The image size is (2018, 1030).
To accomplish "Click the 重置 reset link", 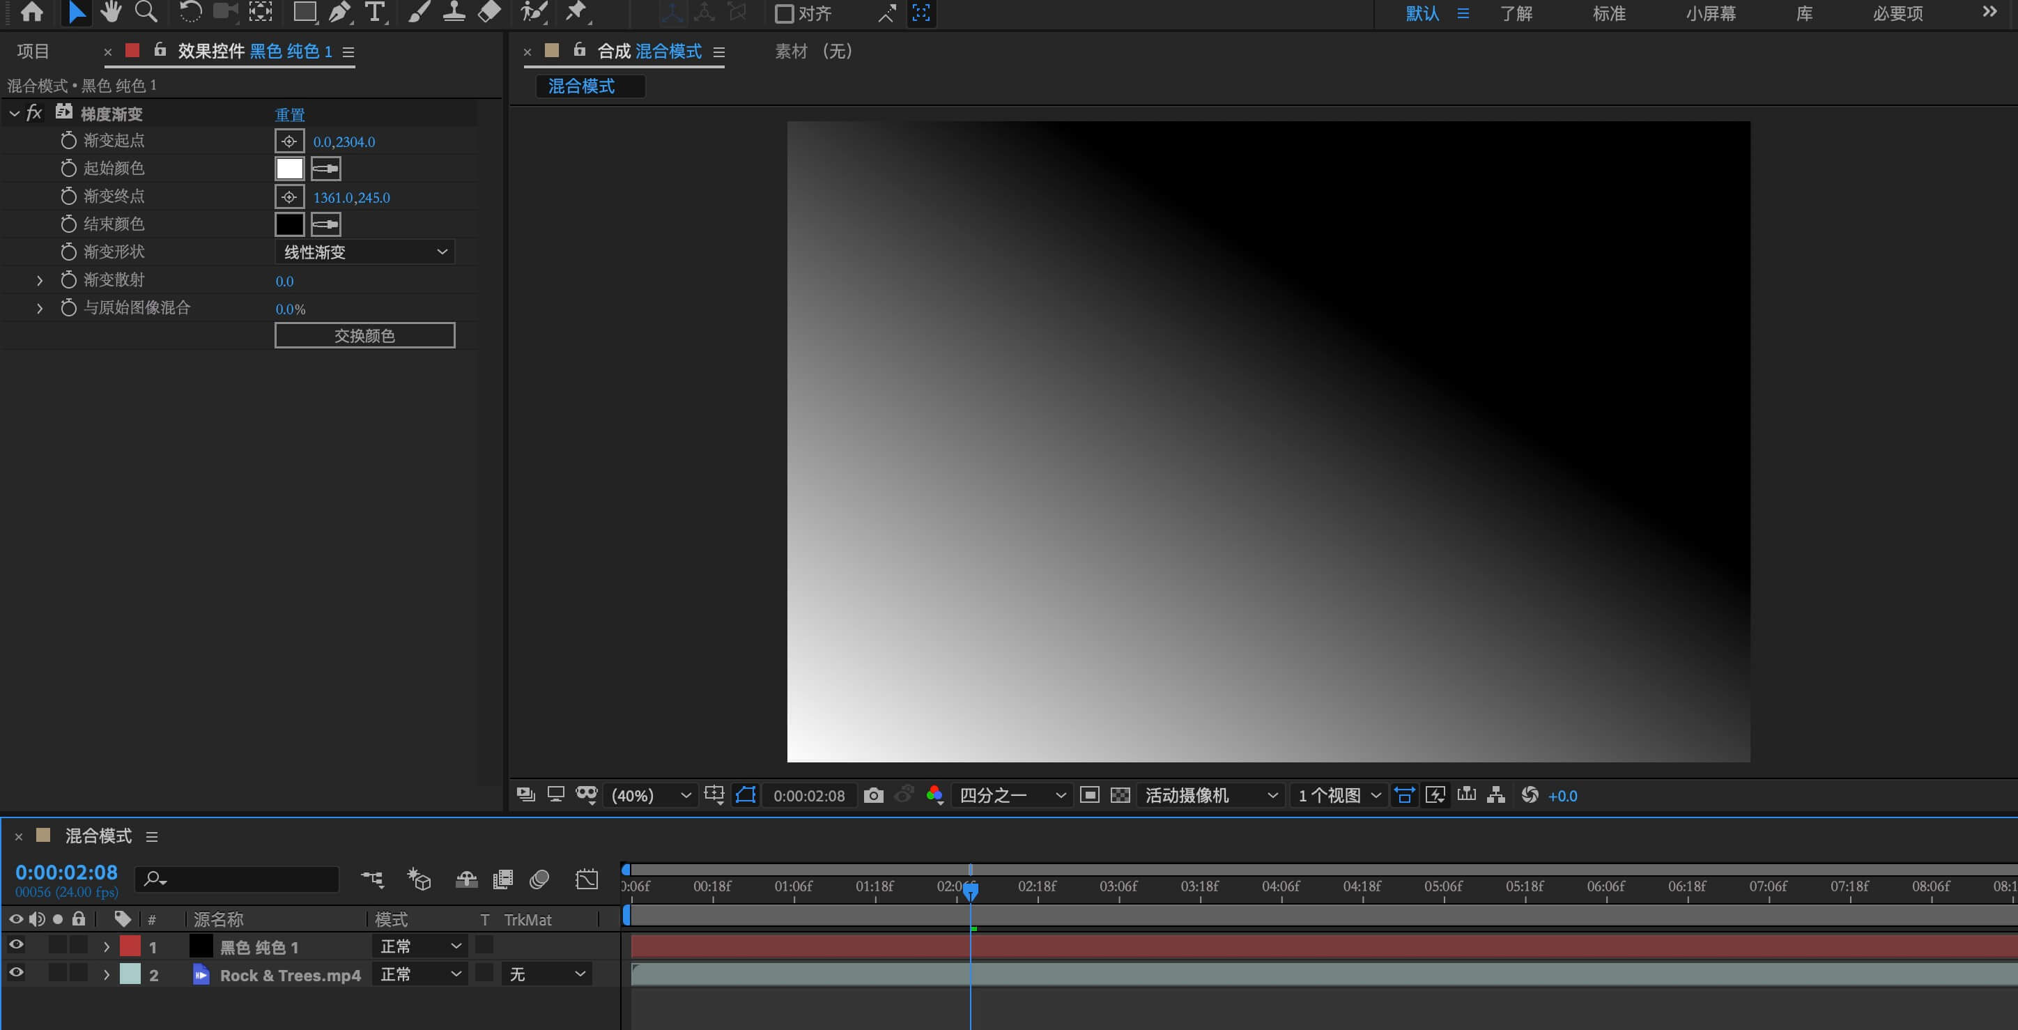I will tap(290, 114).
